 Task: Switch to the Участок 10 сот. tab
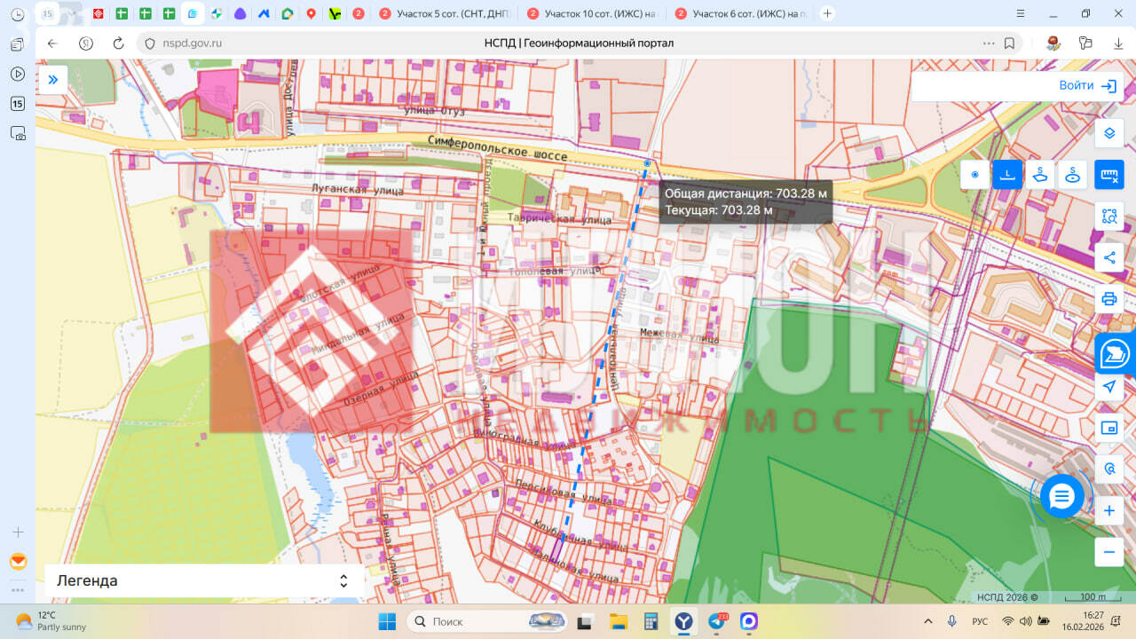pyautogui.click(x=591, y=13)
